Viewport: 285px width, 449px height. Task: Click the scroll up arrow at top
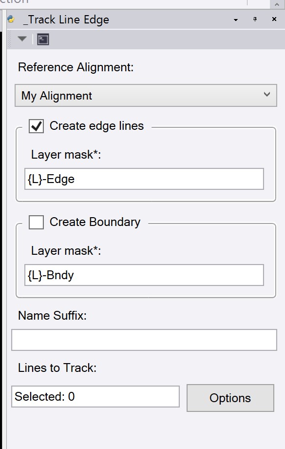(x=277, y=4)
